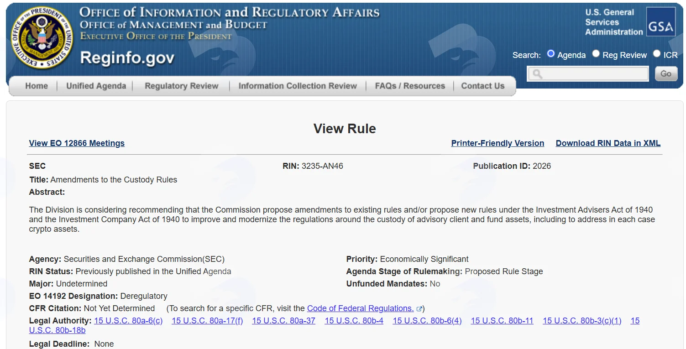The image size is (686, 349).
Task: Open the Unified Agenda menu
Action: (x=96, y=86)
